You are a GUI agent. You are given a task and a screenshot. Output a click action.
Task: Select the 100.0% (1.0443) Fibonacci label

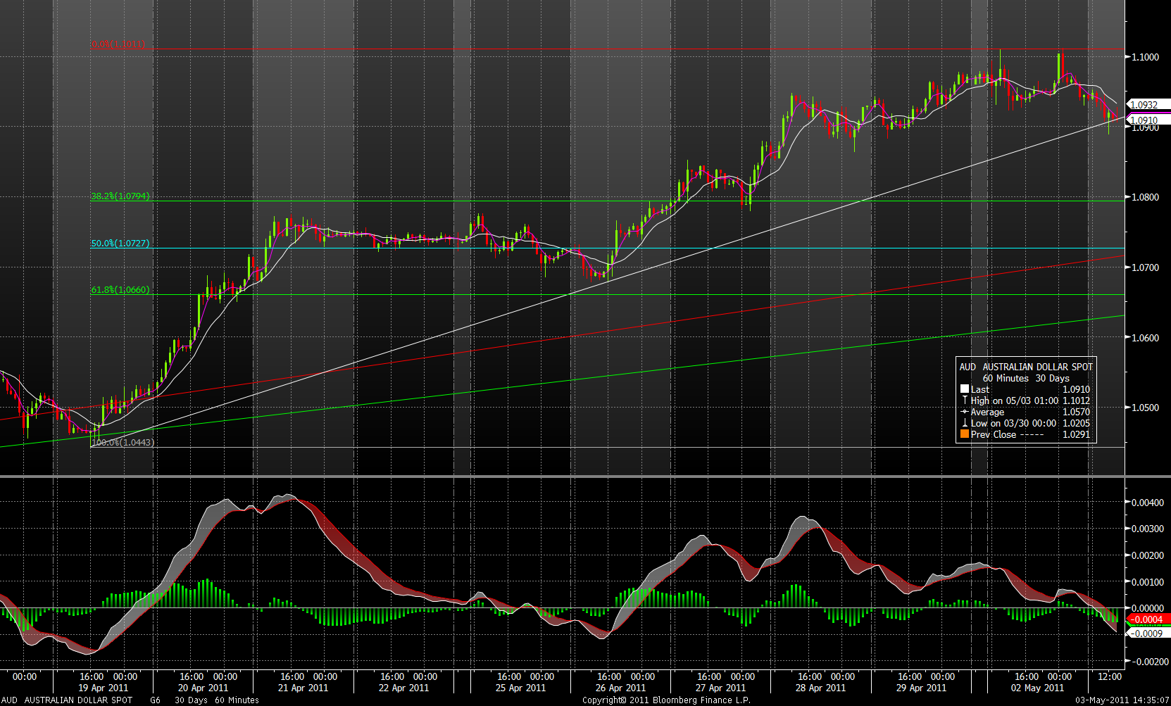123,443
